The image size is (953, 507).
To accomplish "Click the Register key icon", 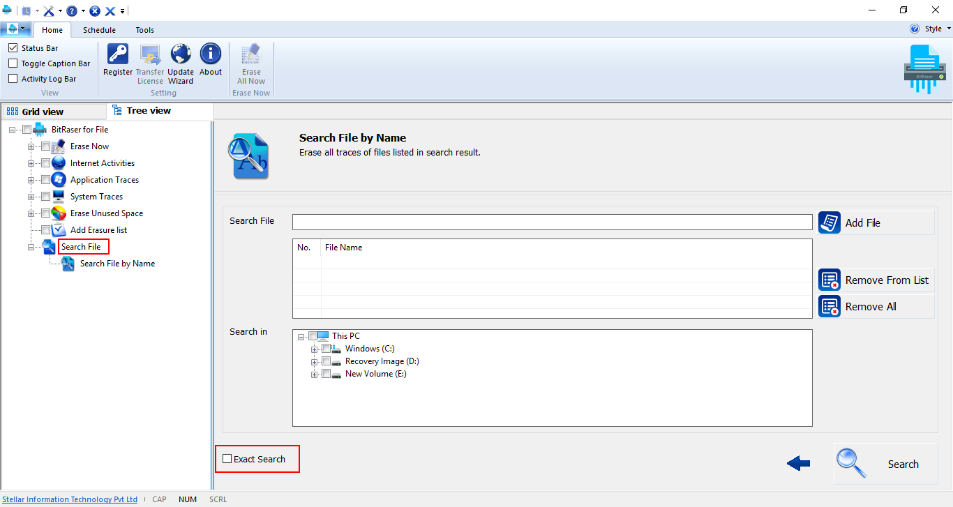I will 117,54.
